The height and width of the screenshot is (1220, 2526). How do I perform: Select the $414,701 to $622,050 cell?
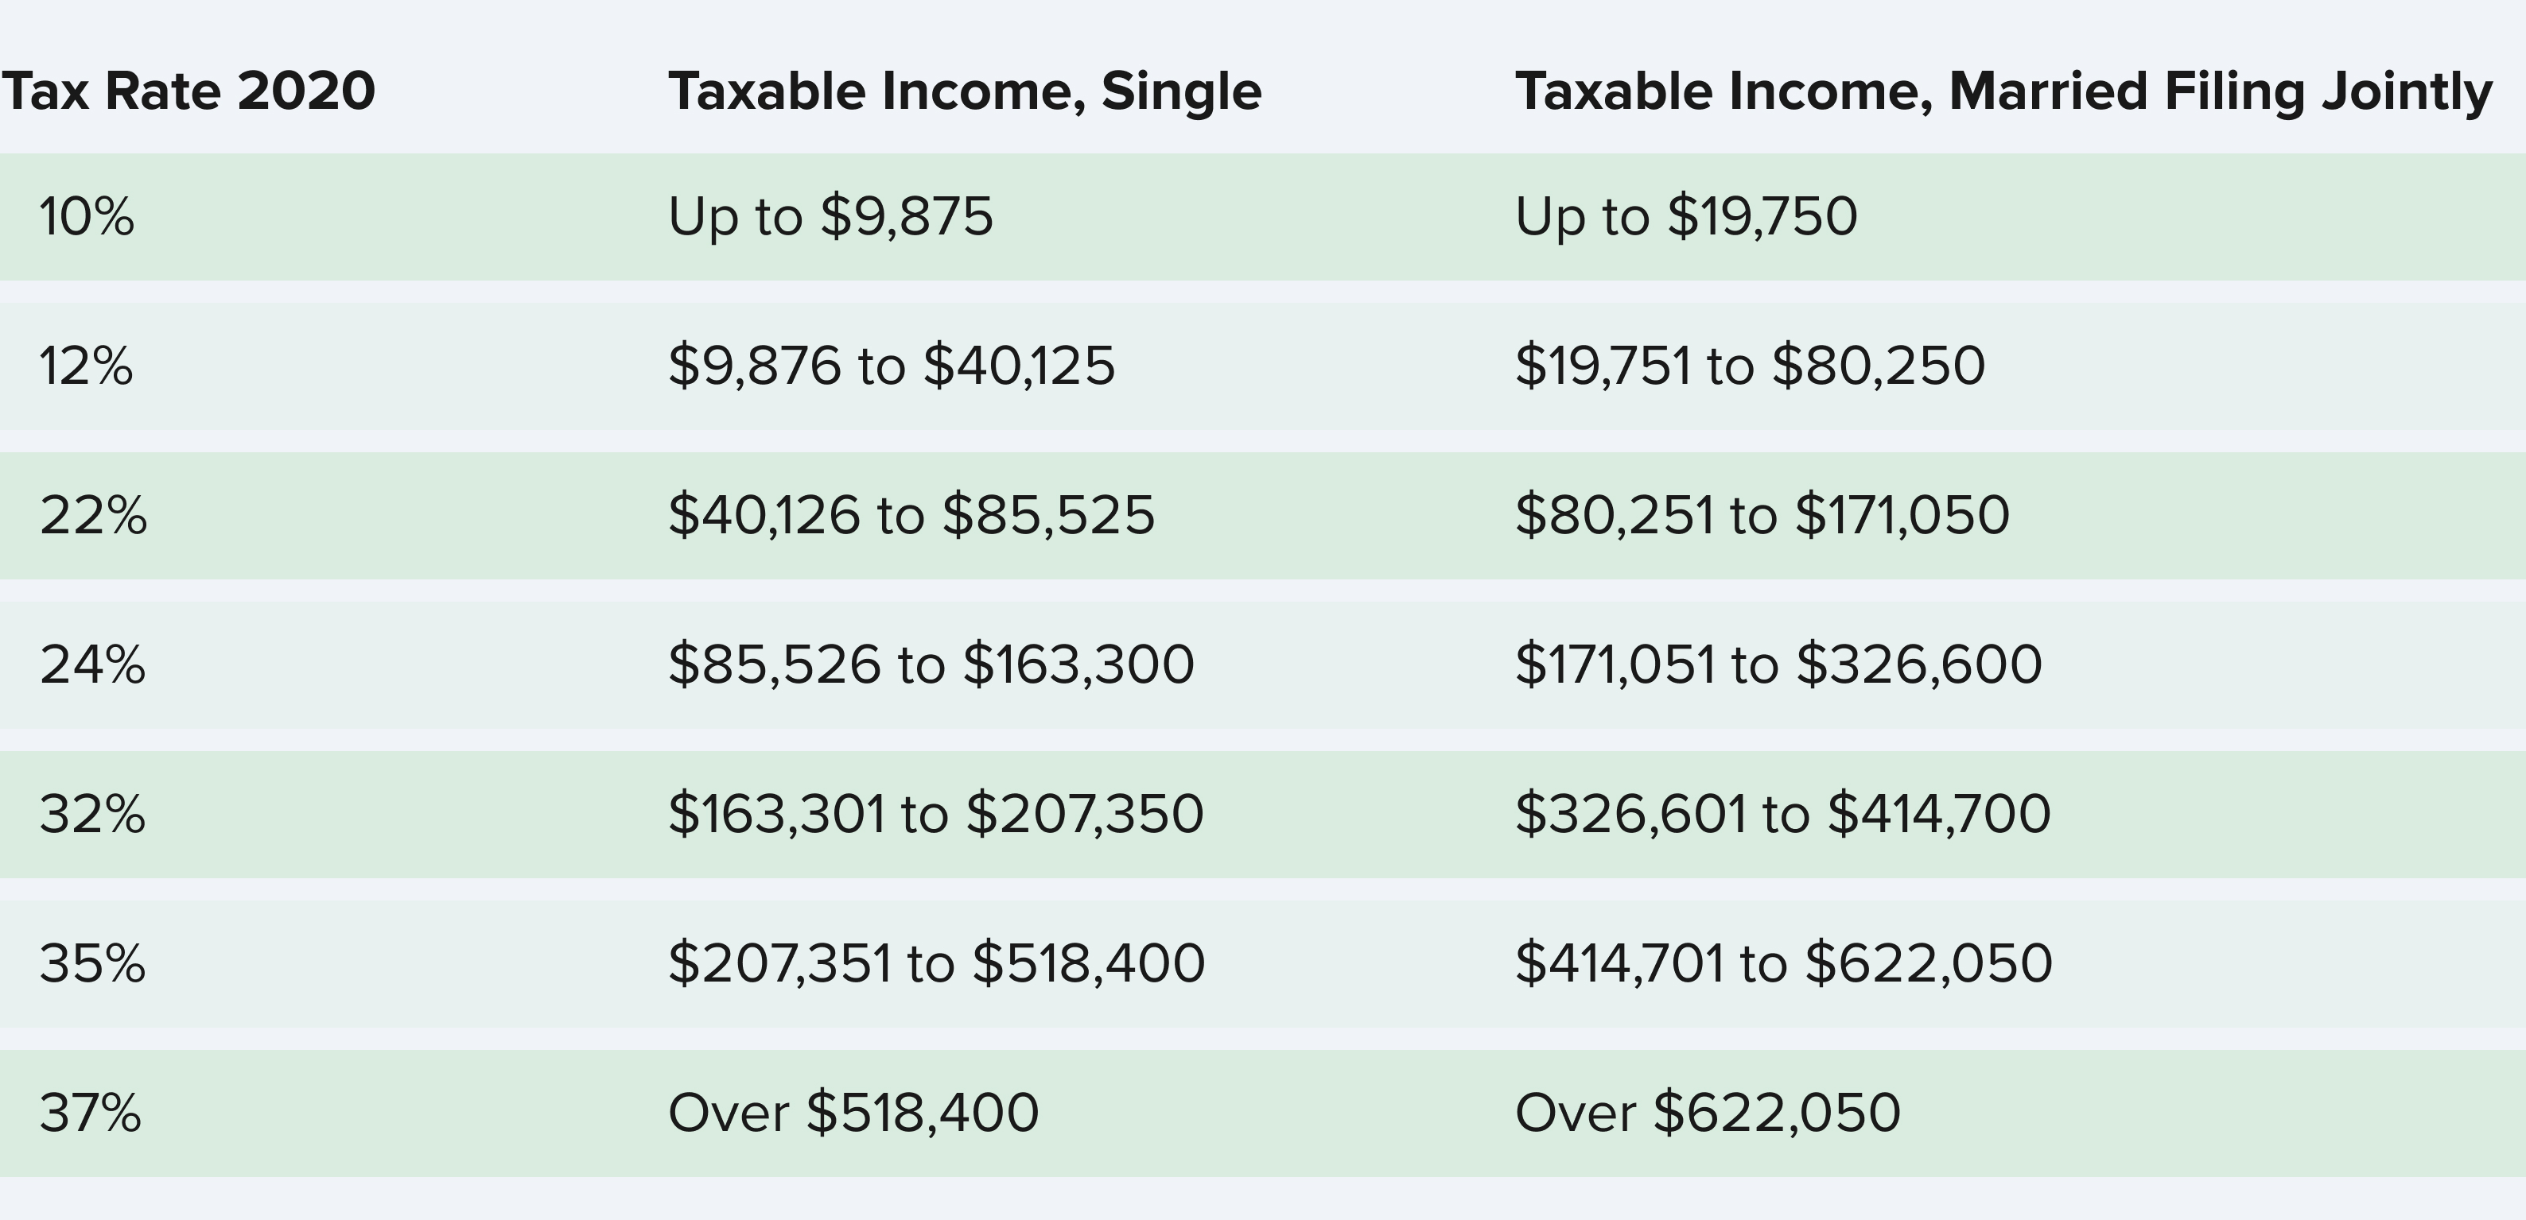point(1784,964)
